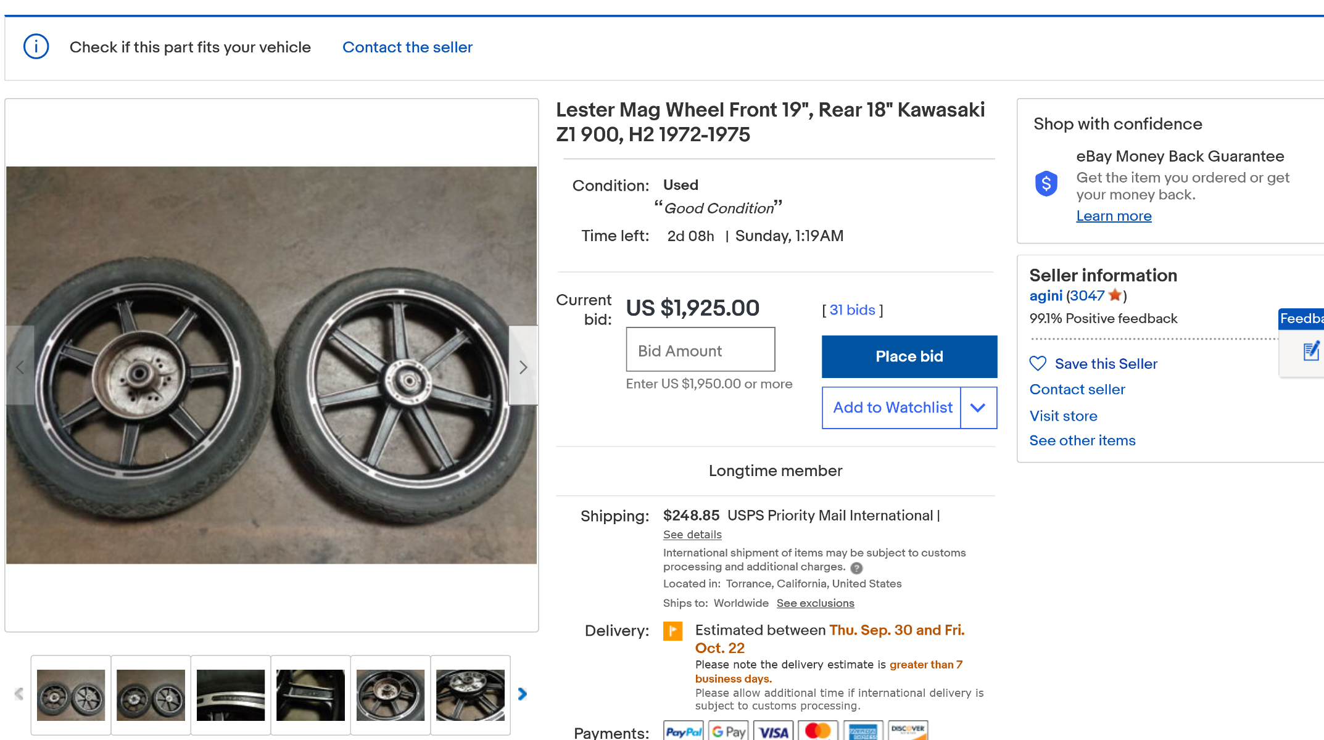The width and height of the screenshot is (1324, 740).
Task: Select the third wheel close-up thumbnail
Action: (x=231, y=695)
